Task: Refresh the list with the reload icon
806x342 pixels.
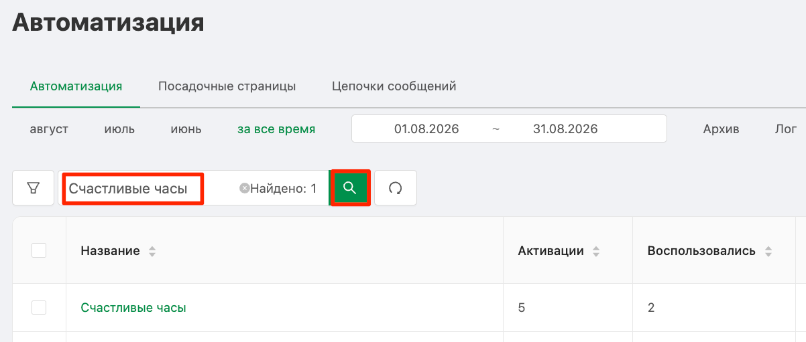Action: click(x=396, y=188)
